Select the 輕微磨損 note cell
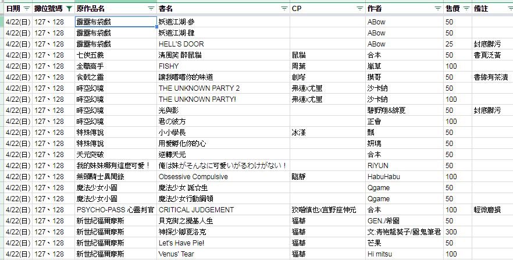513x260 pixels. tap(493, 209)
